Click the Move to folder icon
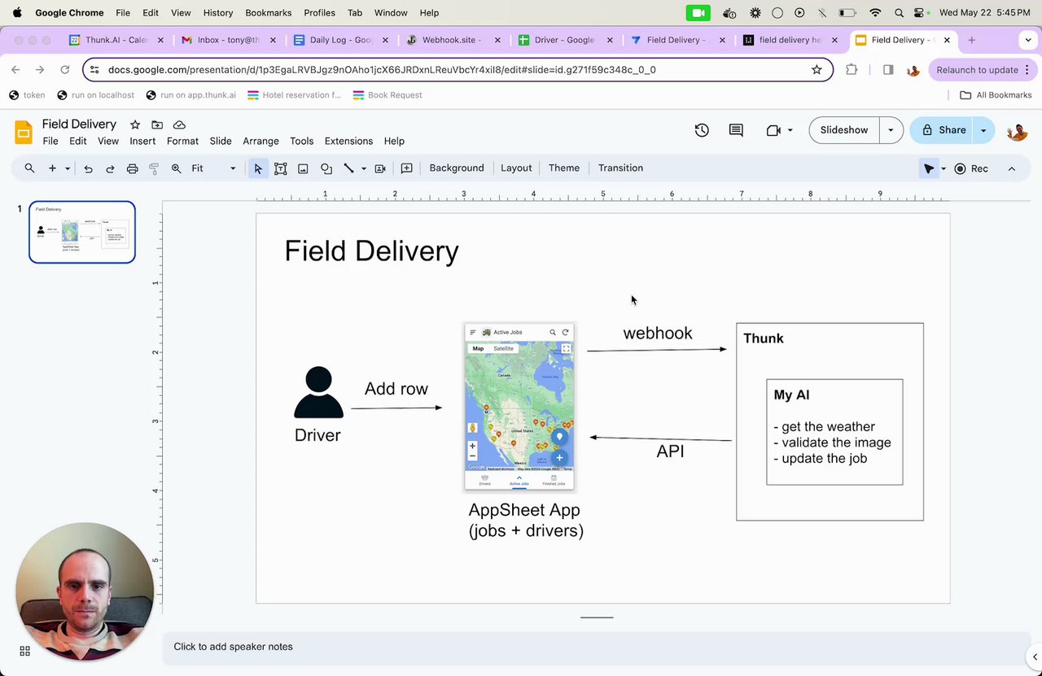The height and width of the screenshot is (676, 1042). (x=157, y=124)
